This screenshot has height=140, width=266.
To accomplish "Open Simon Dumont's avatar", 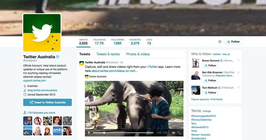I will [x=196, y=63].
